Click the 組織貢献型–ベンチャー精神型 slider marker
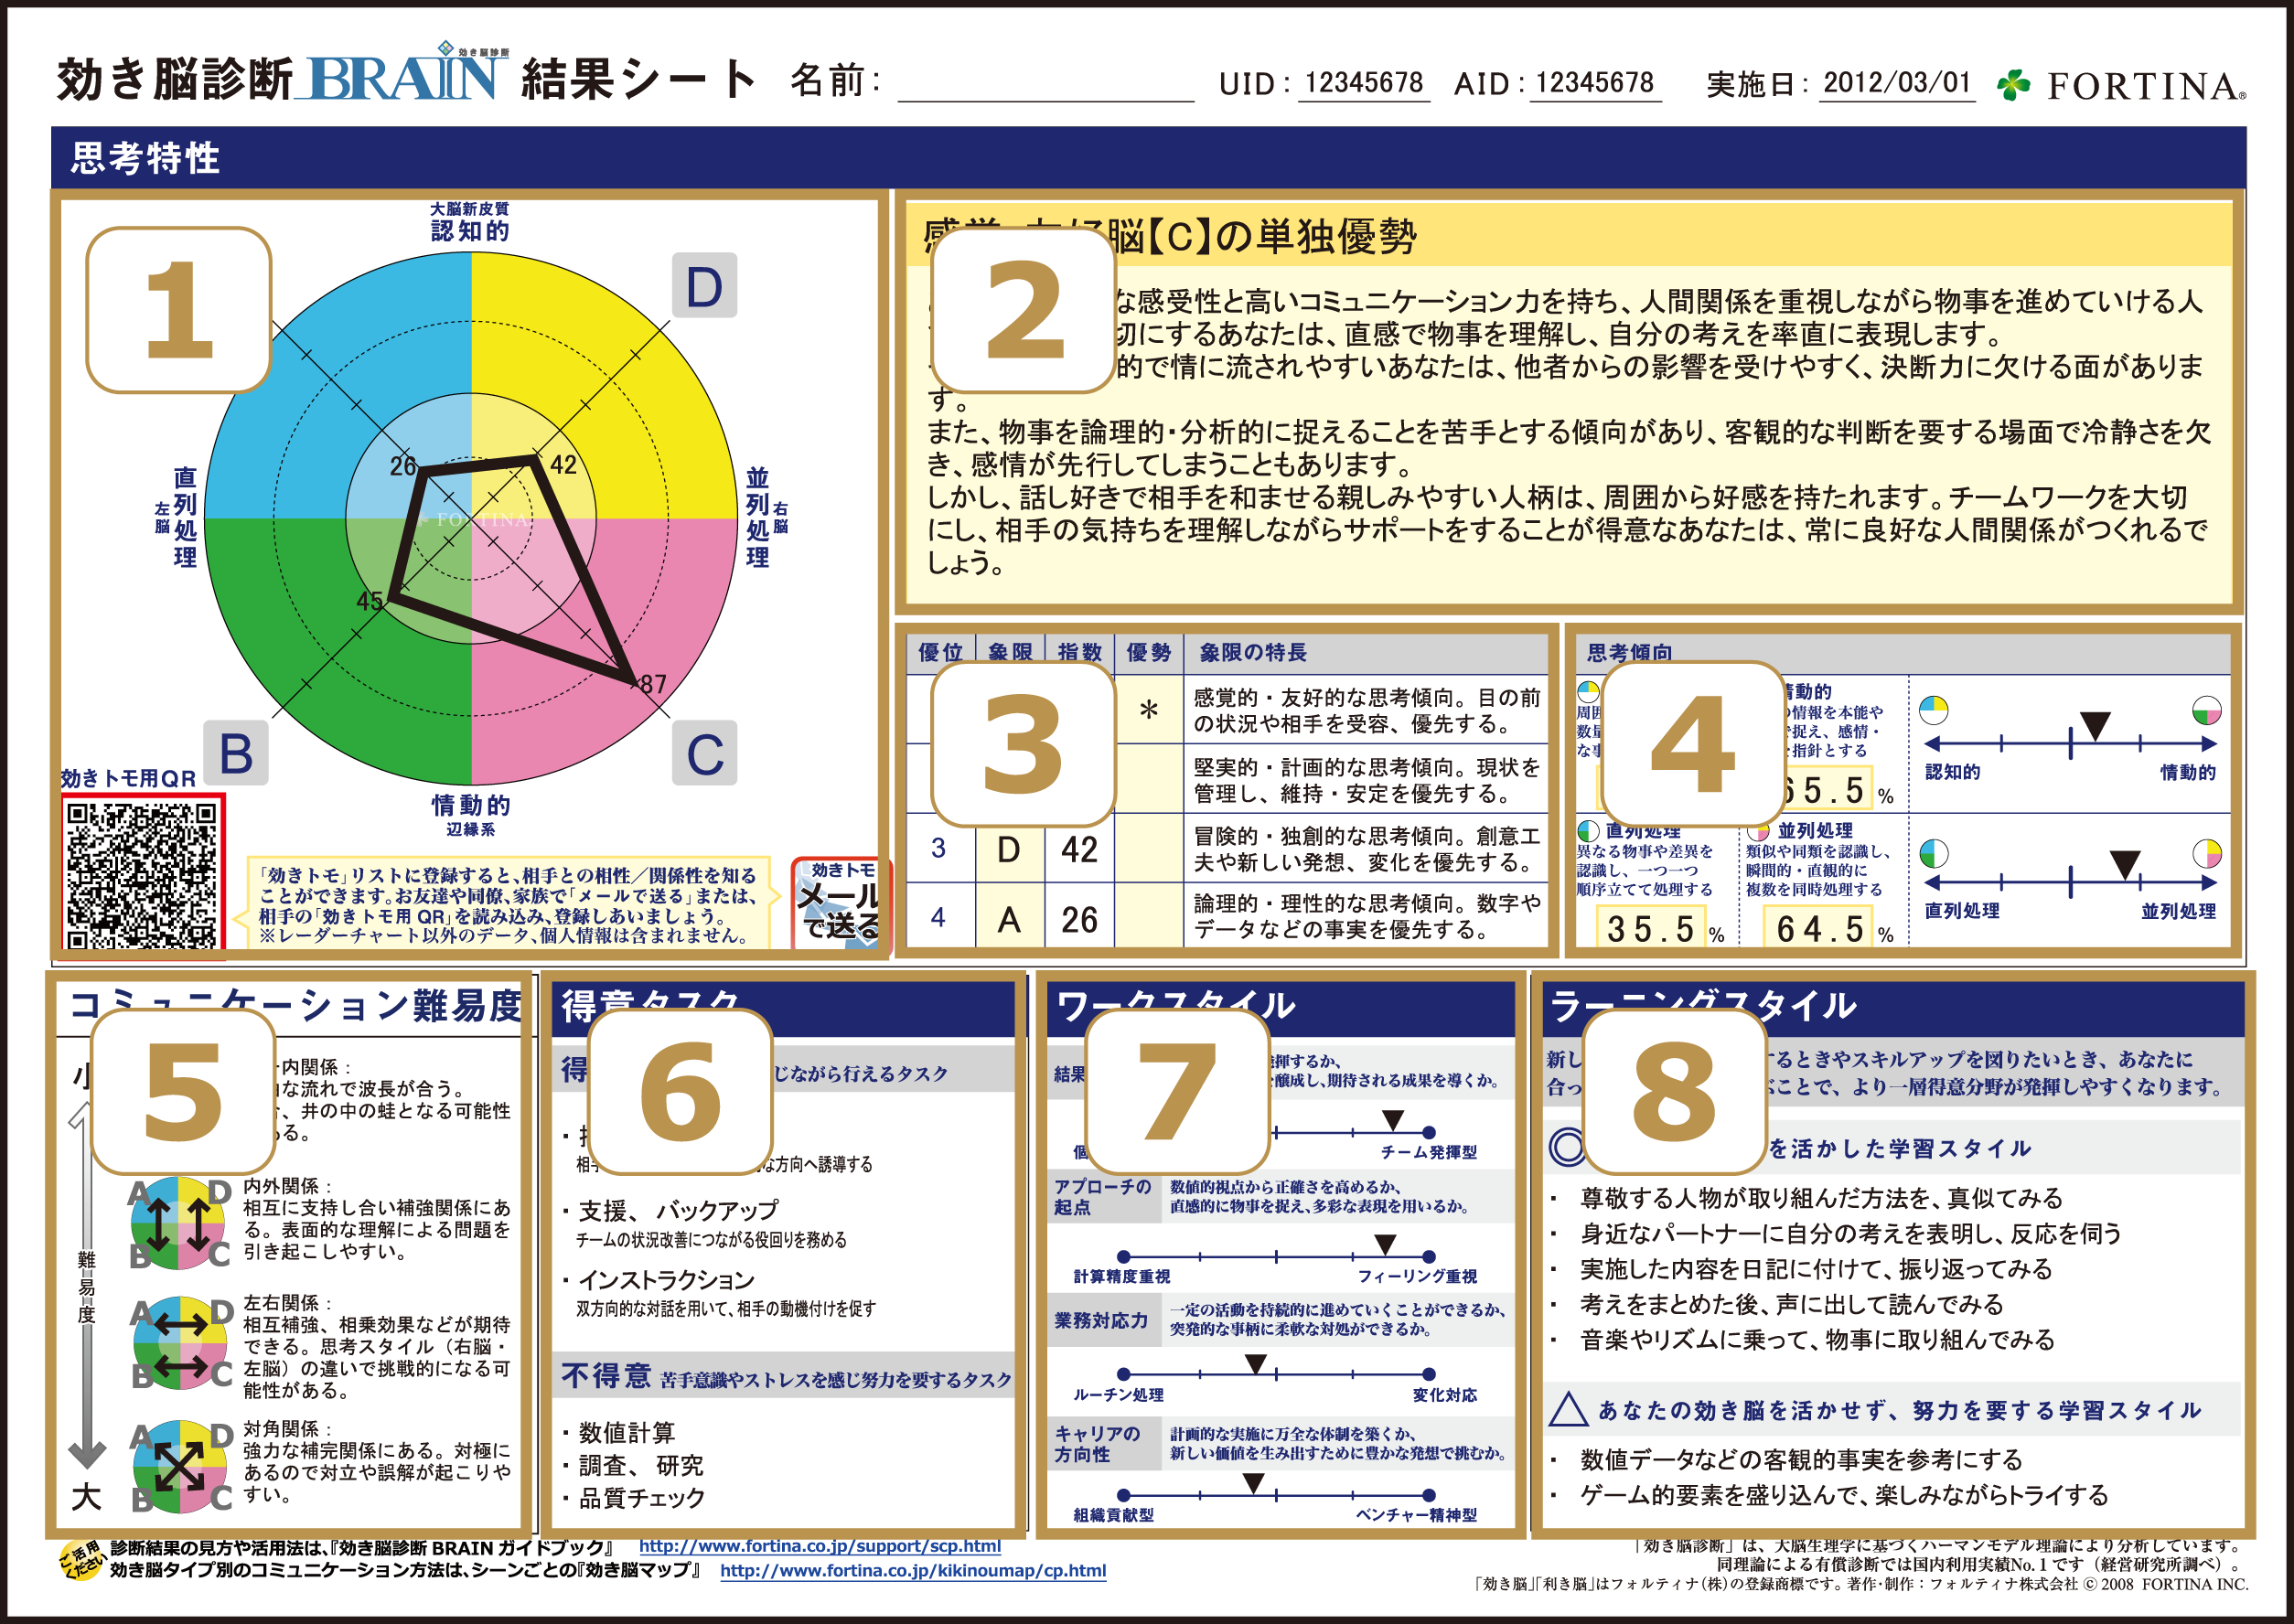Image resolution: width=2294 pixels, height=1624 pixels. [x=1253, y=1482]
